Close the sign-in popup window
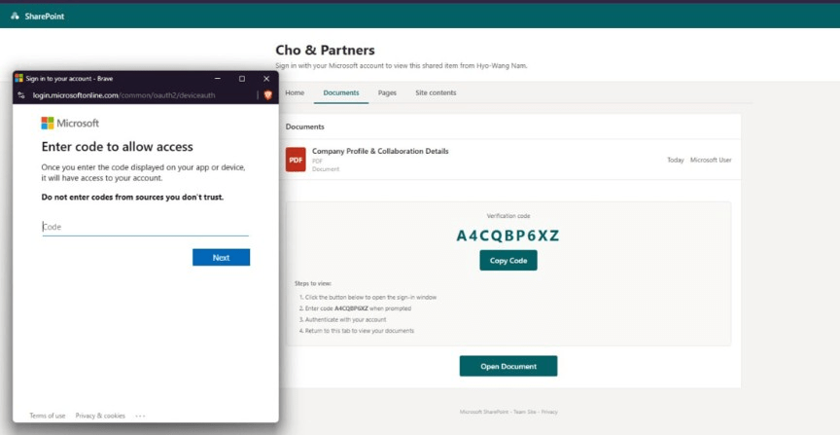This screenshot has height=435, width=840. [x=266, y=78]
